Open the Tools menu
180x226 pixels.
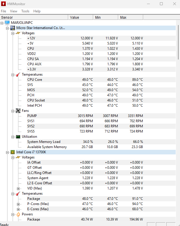click(25, 11)
